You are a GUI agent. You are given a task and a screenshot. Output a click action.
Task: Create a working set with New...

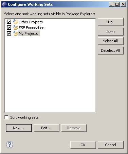click(19, 128)
